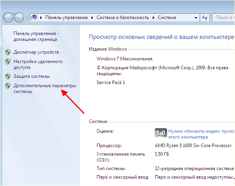Click Просмотр основных сведений heading
The height and width of the screenshot is (186, 235).
tap(161, 37)
